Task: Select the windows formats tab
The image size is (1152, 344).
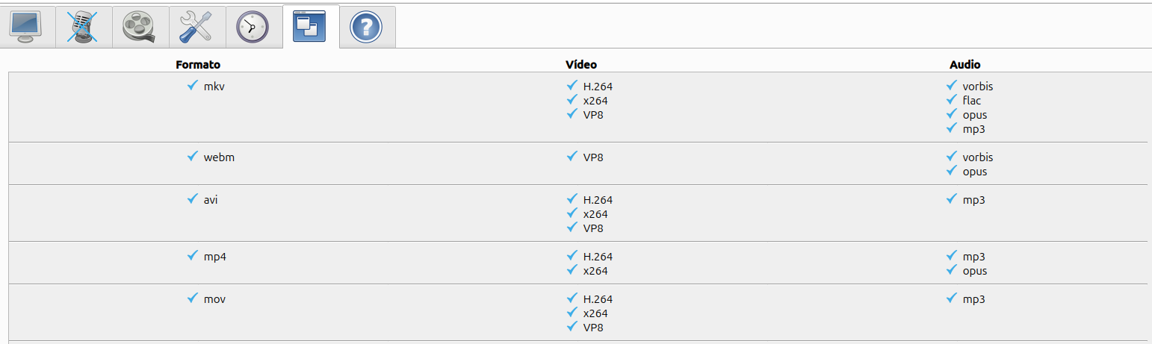Action: [x=311, y=26]
